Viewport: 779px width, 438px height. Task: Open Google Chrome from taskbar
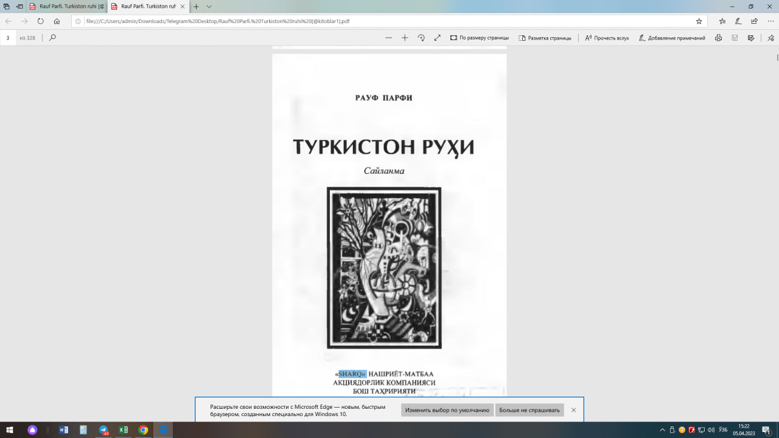pyautogui.click(x=143, y=430)
